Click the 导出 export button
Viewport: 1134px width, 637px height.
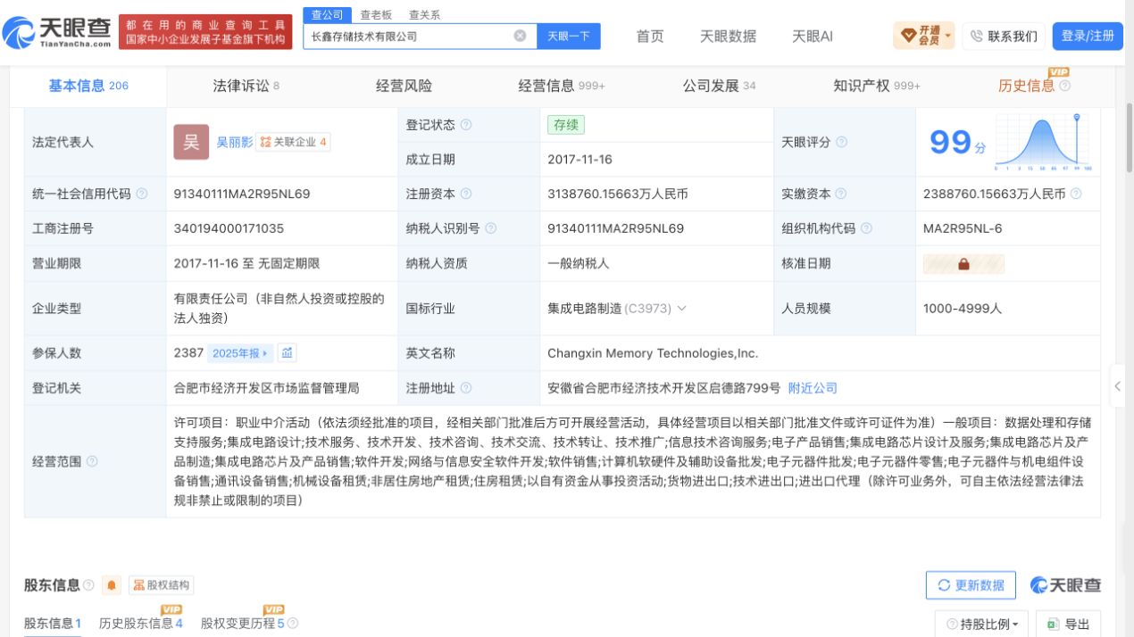point(1068,625)
